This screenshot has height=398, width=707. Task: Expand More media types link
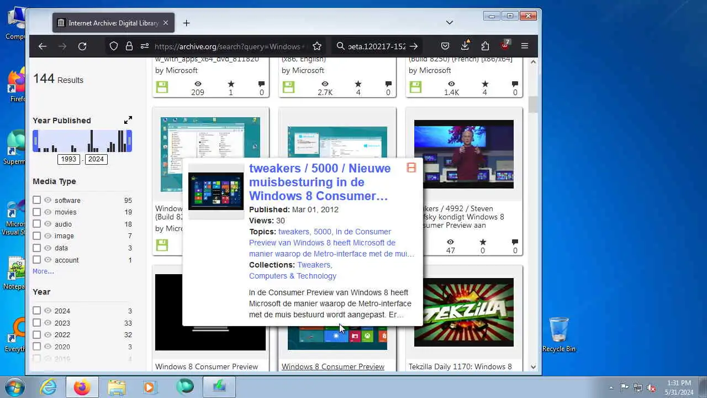[x=43, y=271]
